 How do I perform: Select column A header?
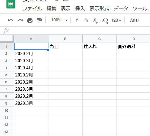coord(31,39)
